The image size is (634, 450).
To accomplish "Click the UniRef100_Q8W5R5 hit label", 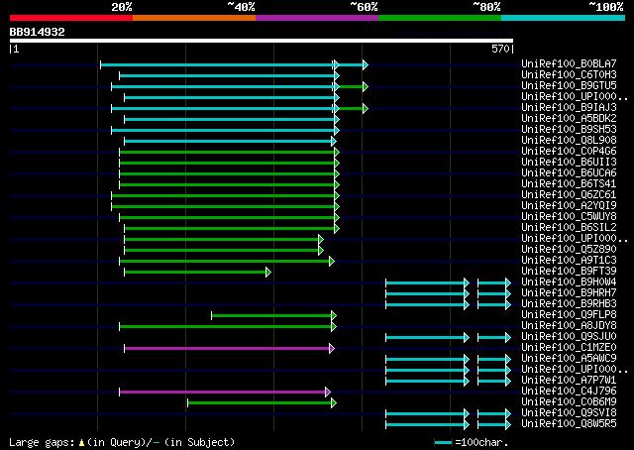I will (569, 424).
